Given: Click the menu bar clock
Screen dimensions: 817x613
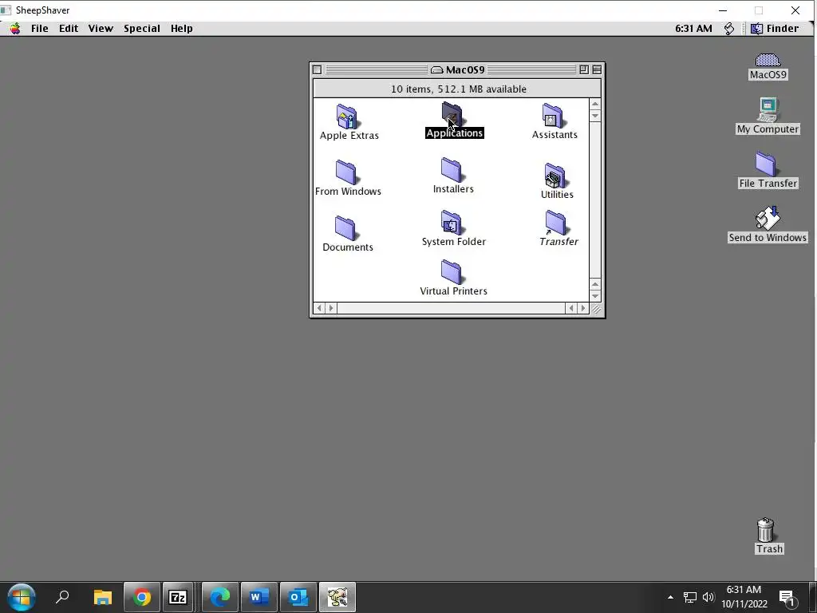Looking at the screenshot, I should [693, 29].
